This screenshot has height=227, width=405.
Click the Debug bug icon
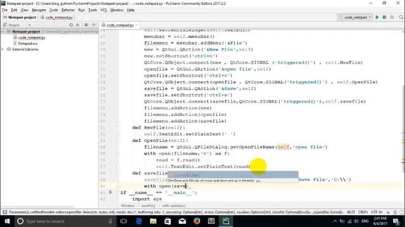pyautogui.click(x=385, y=17)
